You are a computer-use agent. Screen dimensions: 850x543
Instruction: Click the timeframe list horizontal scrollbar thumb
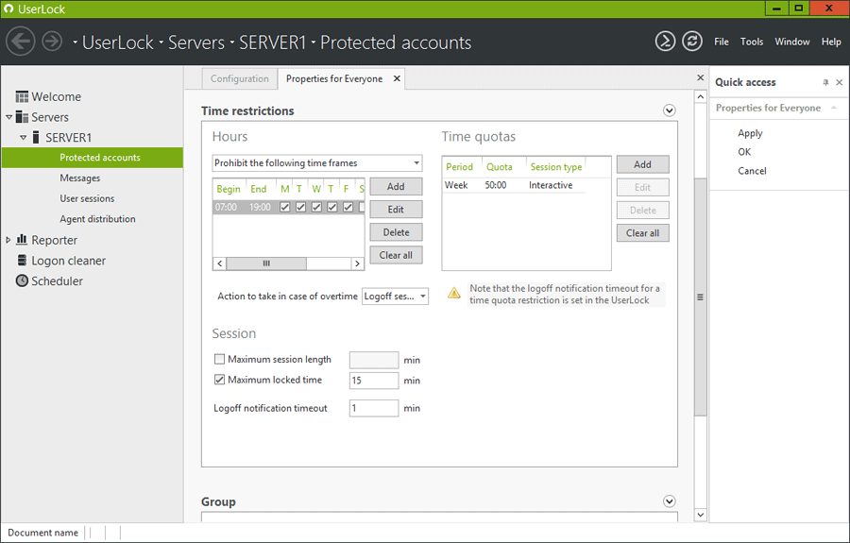(266, 263)
